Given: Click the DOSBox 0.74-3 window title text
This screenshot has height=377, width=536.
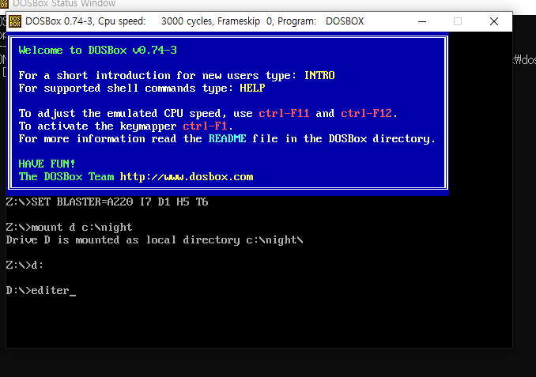Looking at the screenshot, I should (x=194, y=21).
